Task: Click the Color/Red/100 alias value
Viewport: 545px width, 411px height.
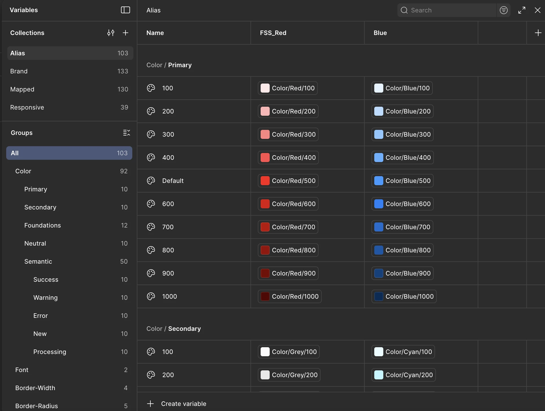Action: click(288, 88)
